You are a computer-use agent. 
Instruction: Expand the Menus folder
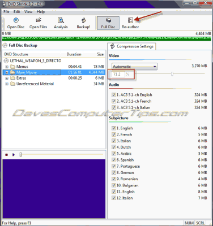[x=7, y=67]
